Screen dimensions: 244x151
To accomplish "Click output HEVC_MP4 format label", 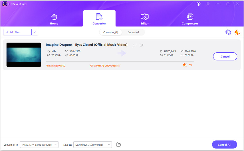I will click(170, 51).
